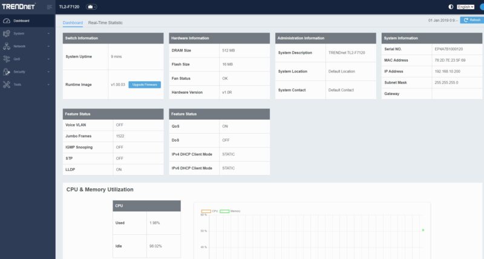Click the green Memory data point on chart
The image size is (484, 259).
(423, 230)
